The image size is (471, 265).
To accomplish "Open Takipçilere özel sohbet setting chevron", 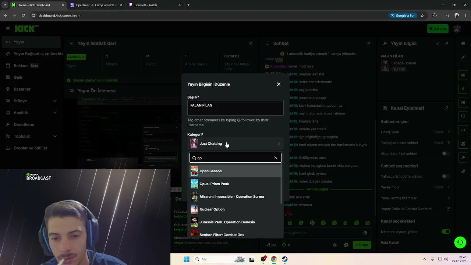I will (x=449, y=143).
